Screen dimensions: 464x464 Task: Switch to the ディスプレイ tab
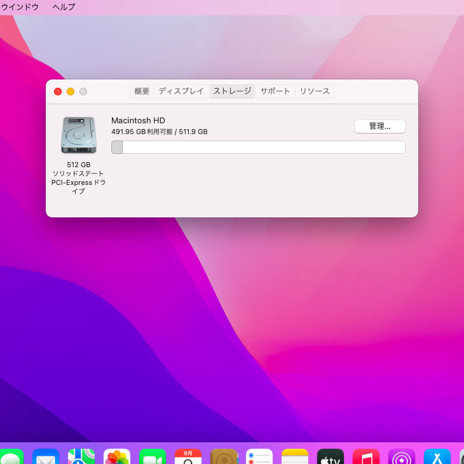click(x=181, y=91)
